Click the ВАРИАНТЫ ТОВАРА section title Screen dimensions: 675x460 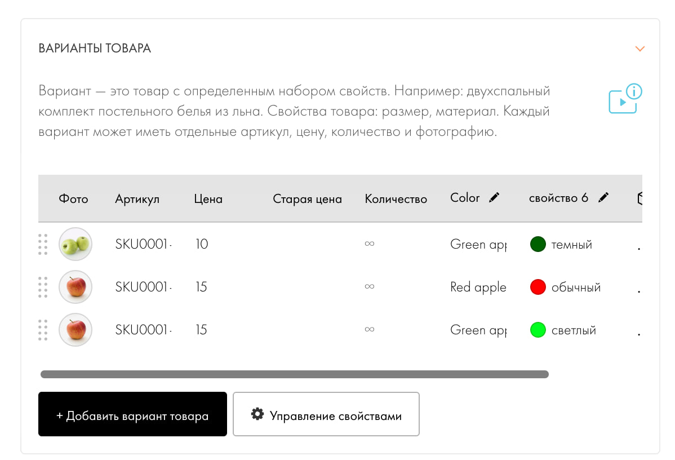(95, 48)
